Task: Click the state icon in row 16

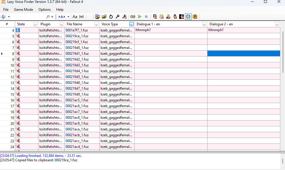Action: pos(18,100)
